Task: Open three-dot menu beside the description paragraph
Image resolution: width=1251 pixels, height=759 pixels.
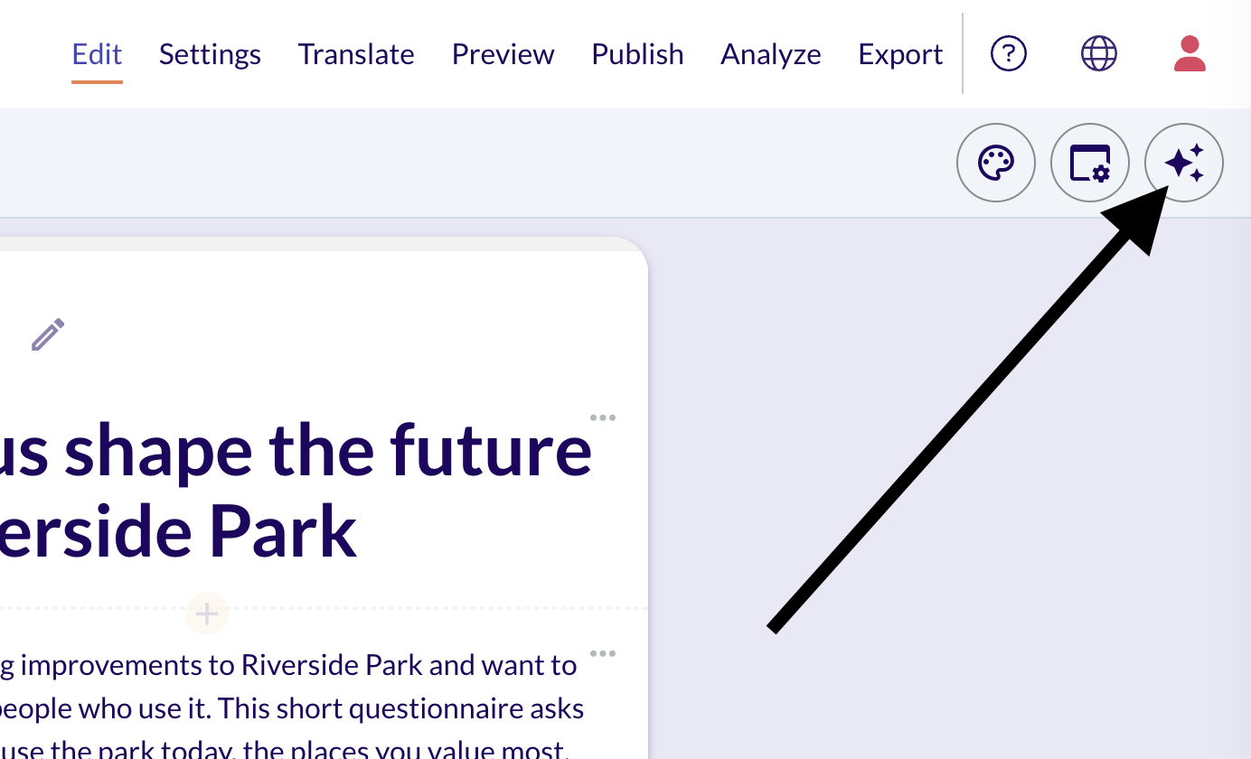Action: tap(603, 654)
